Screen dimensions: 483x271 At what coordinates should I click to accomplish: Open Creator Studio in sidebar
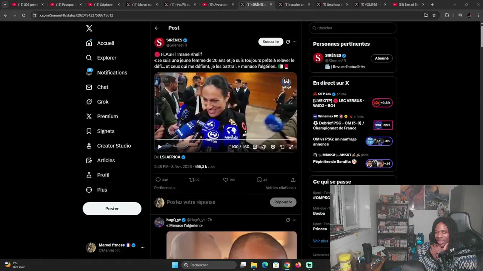(x=108, y=146)
